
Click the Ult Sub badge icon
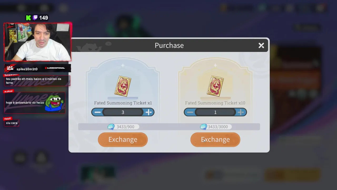coord(10,68)
